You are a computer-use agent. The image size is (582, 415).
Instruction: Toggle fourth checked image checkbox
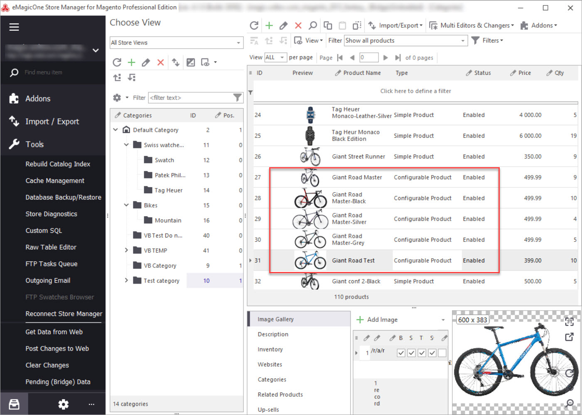[x=432, y=353]
